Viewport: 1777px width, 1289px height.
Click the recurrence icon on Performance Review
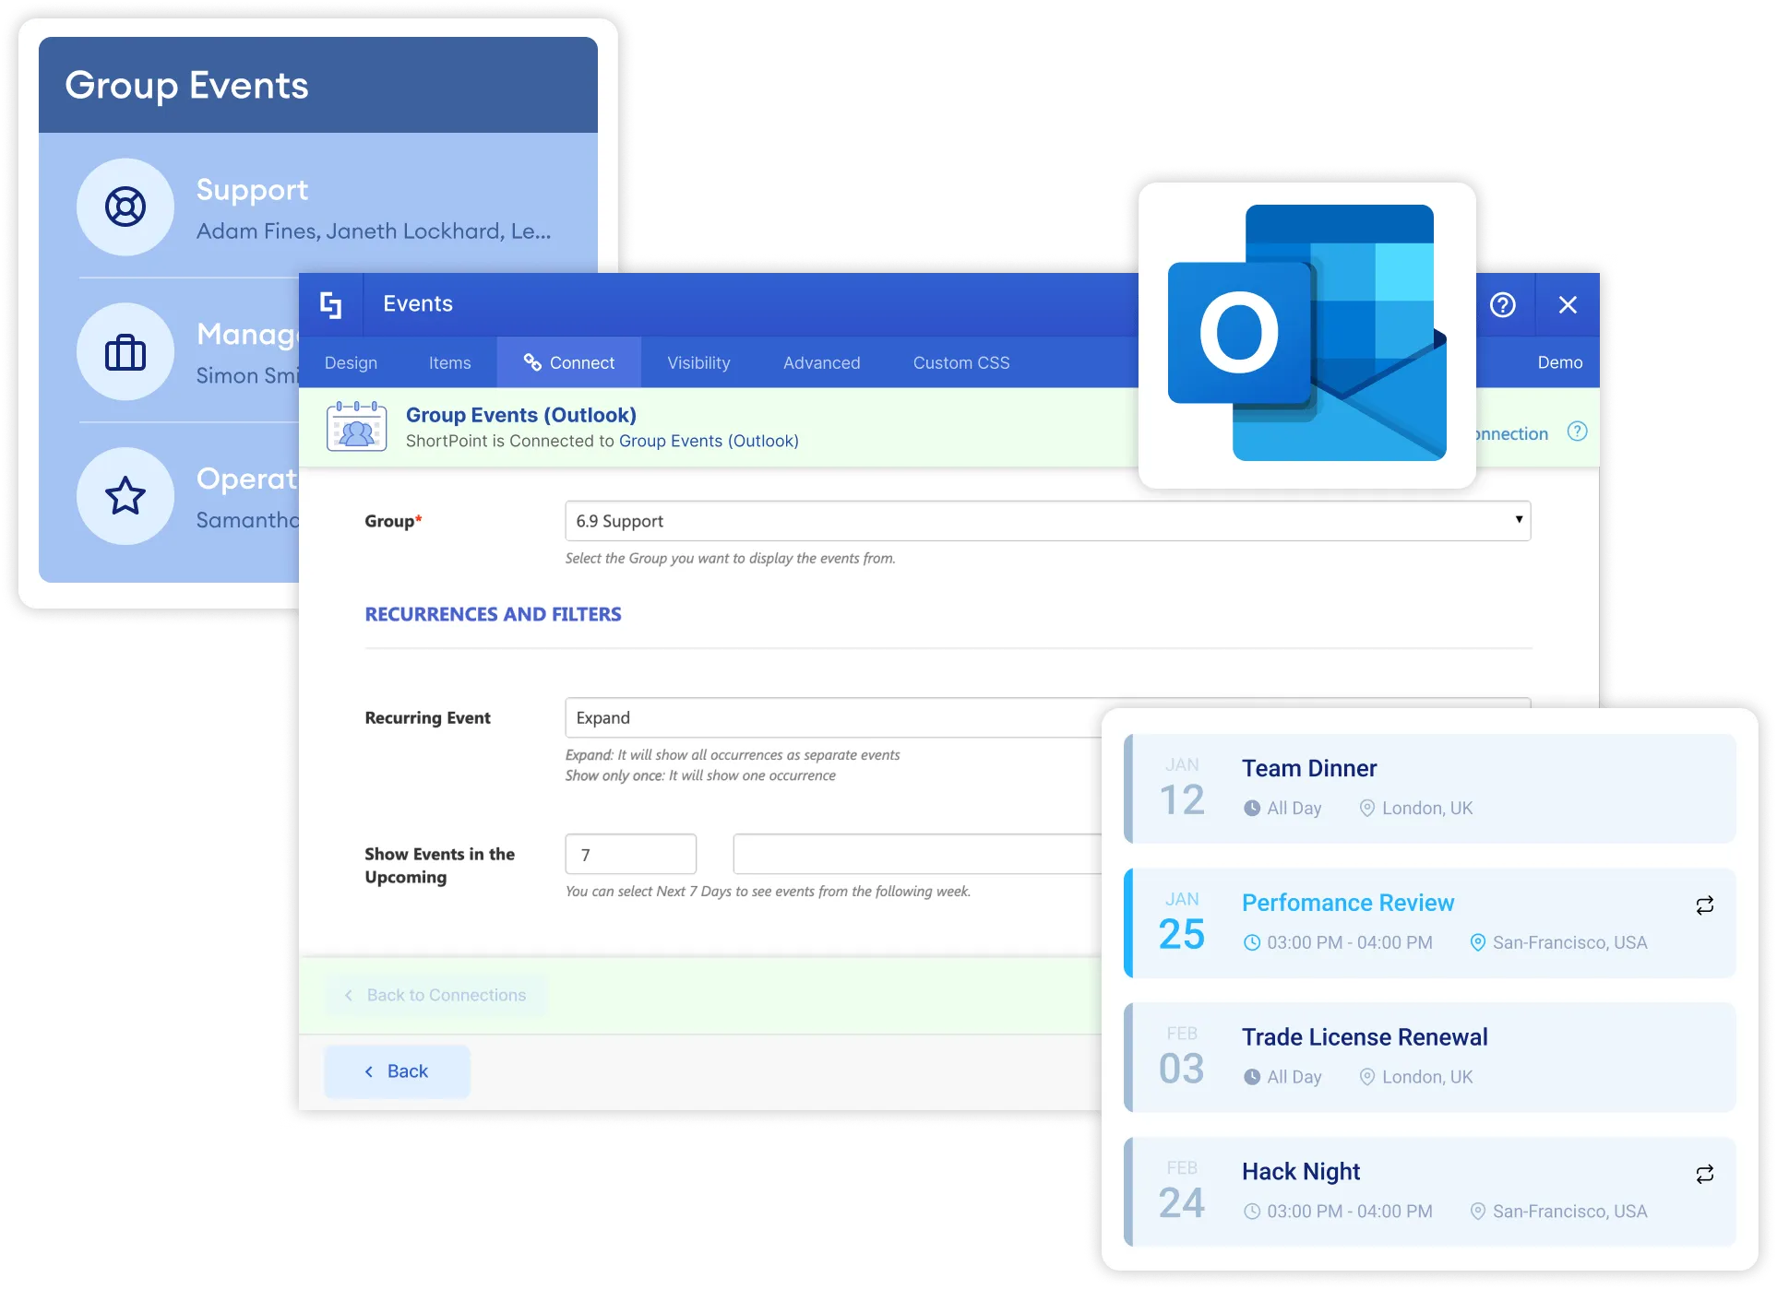tap(1705, 905)
